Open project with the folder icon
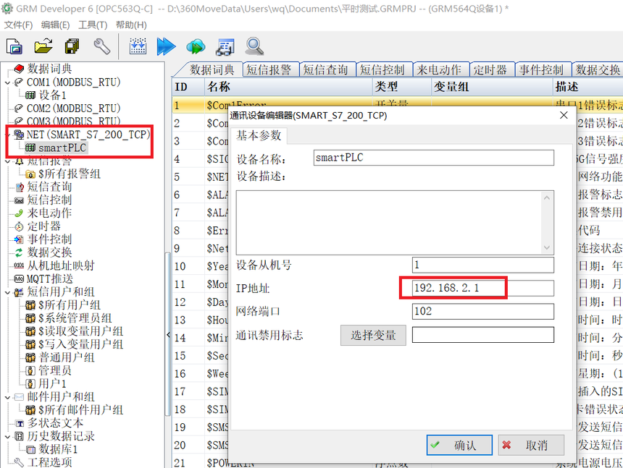Viewport: 623px width, 468px height. point(43,46)
